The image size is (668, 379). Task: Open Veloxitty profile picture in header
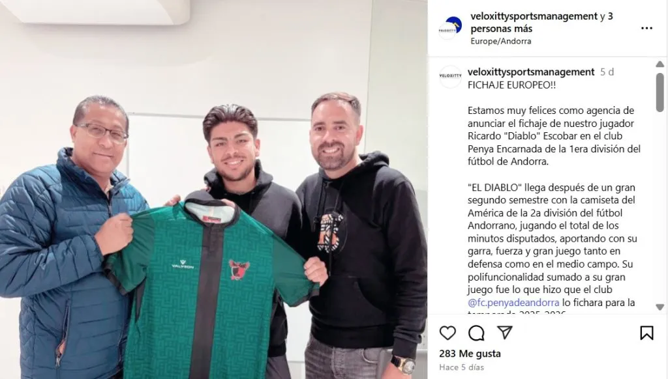pos(450,28)
